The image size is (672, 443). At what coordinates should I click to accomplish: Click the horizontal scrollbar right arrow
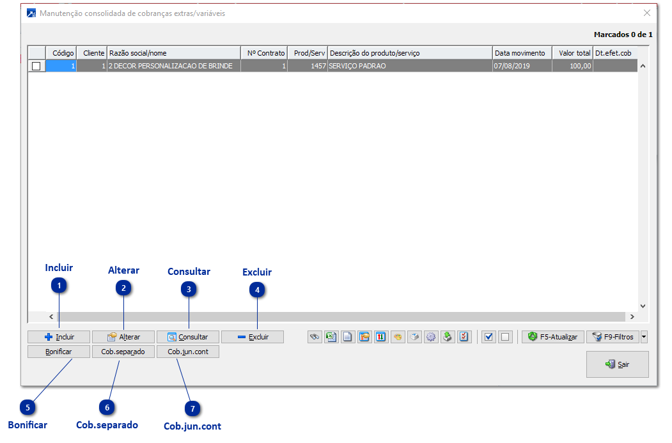click(632, 316)
